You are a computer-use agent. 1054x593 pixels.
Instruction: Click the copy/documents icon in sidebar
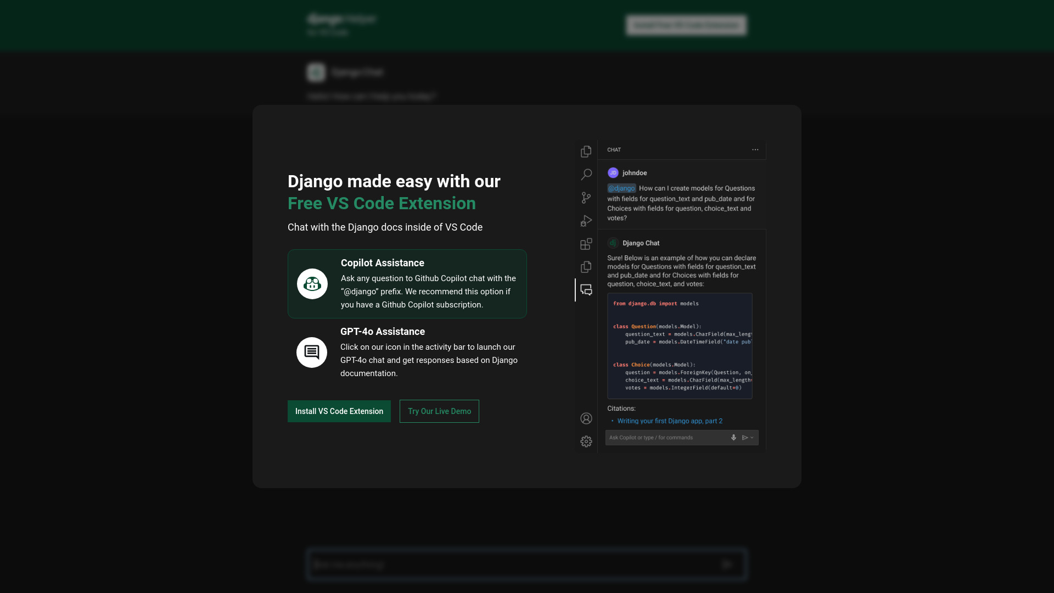(586, 152)
